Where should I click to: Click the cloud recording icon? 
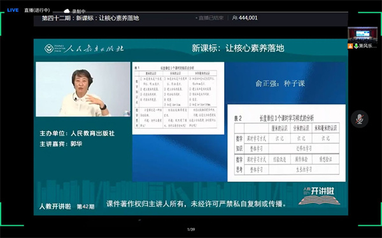pos(66,11)
